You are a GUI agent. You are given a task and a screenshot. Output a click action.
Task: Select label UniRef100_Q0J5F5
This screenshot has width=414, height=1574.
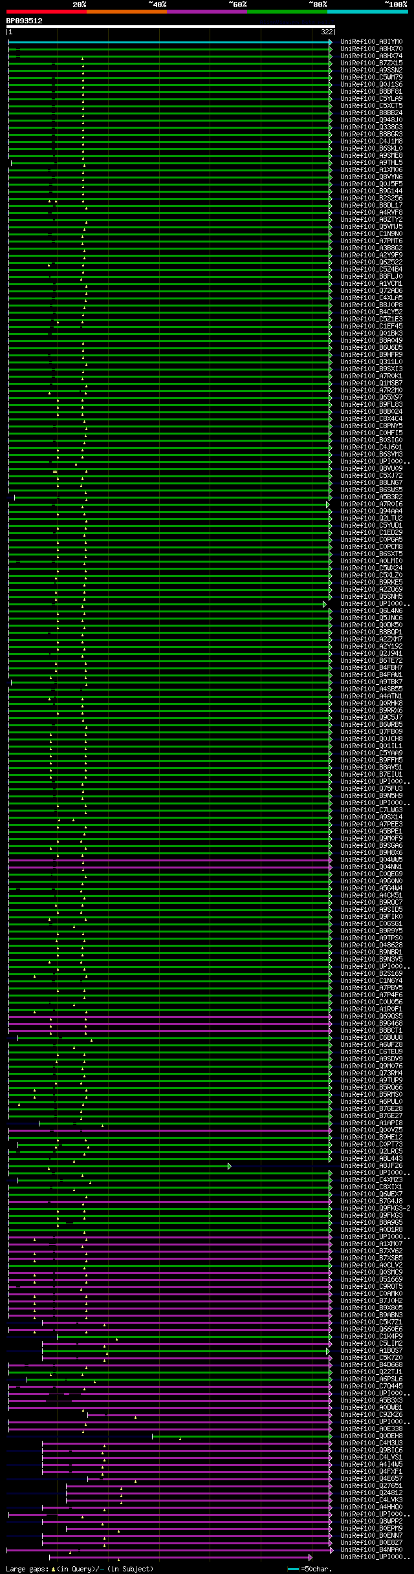[x=371, y=184]
